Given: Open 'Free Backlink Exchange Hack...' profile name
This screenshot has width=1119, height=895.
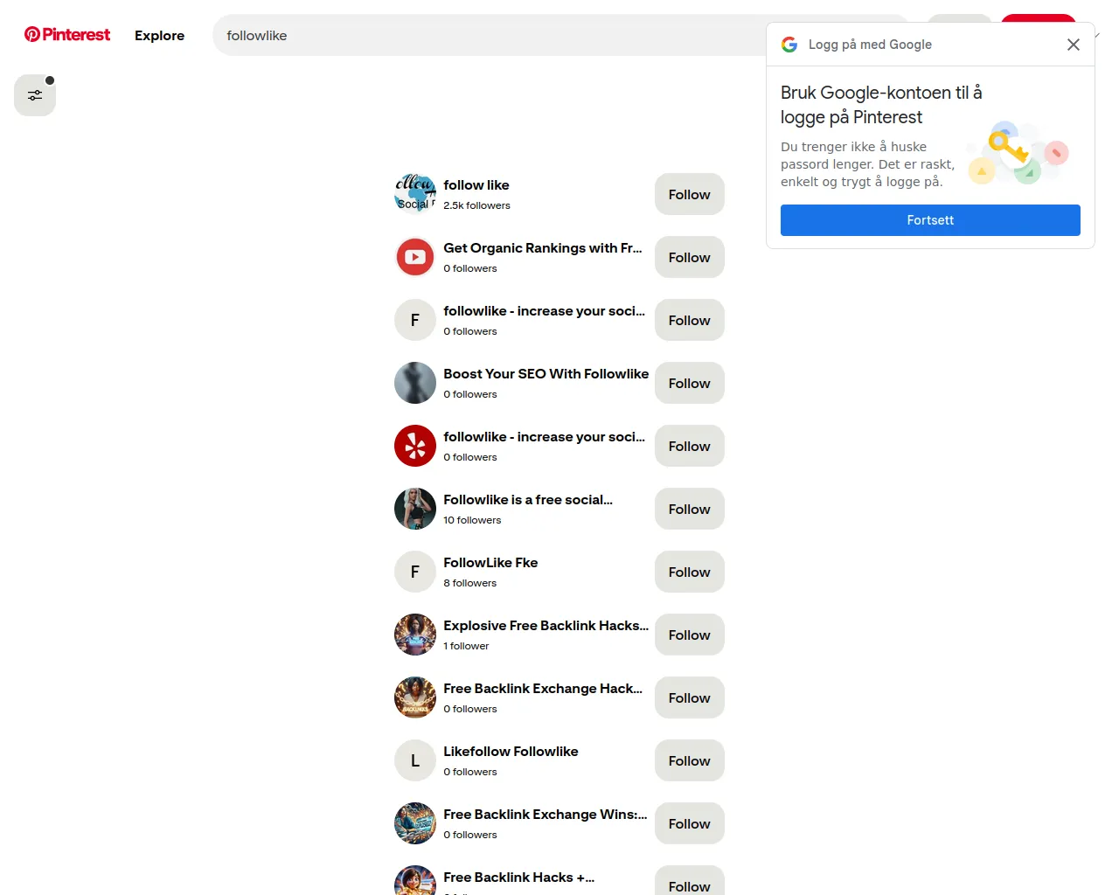Looking at the screenshot, I should [x=543, y=689].
